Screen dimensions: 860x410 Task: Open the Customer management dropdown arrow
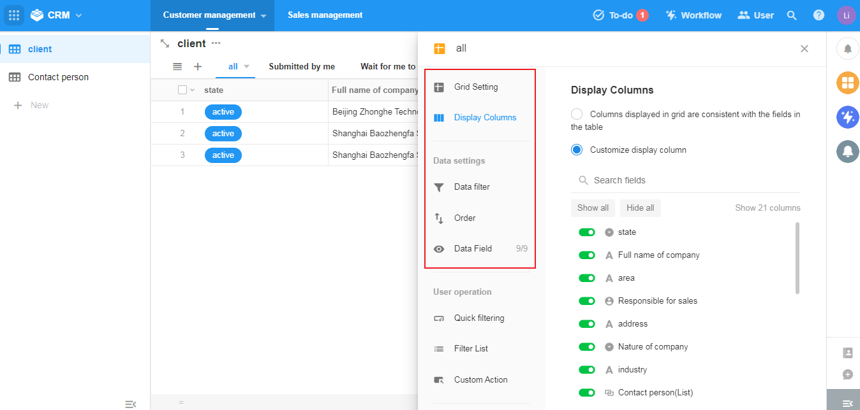263,16
